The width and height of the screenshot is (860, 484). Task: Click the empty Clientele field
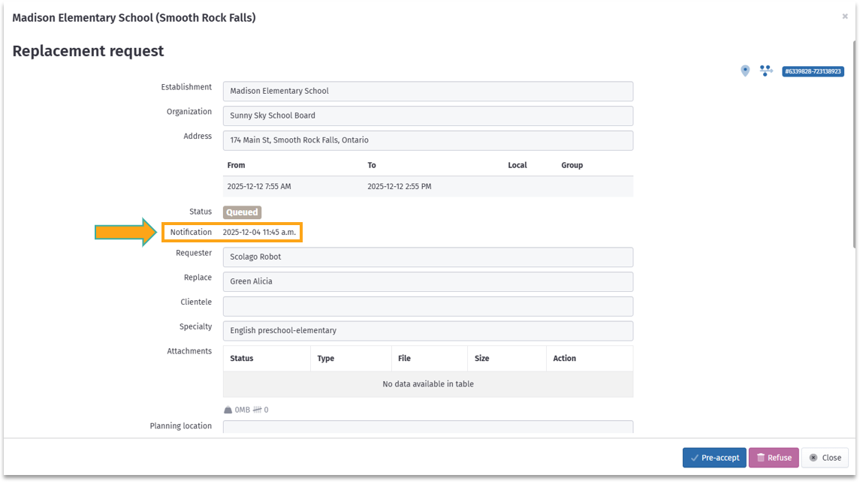(x=428, y=306)
